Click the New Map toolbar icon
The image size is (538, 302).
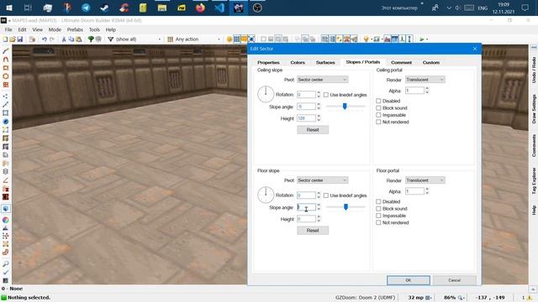tap(5, 39)
